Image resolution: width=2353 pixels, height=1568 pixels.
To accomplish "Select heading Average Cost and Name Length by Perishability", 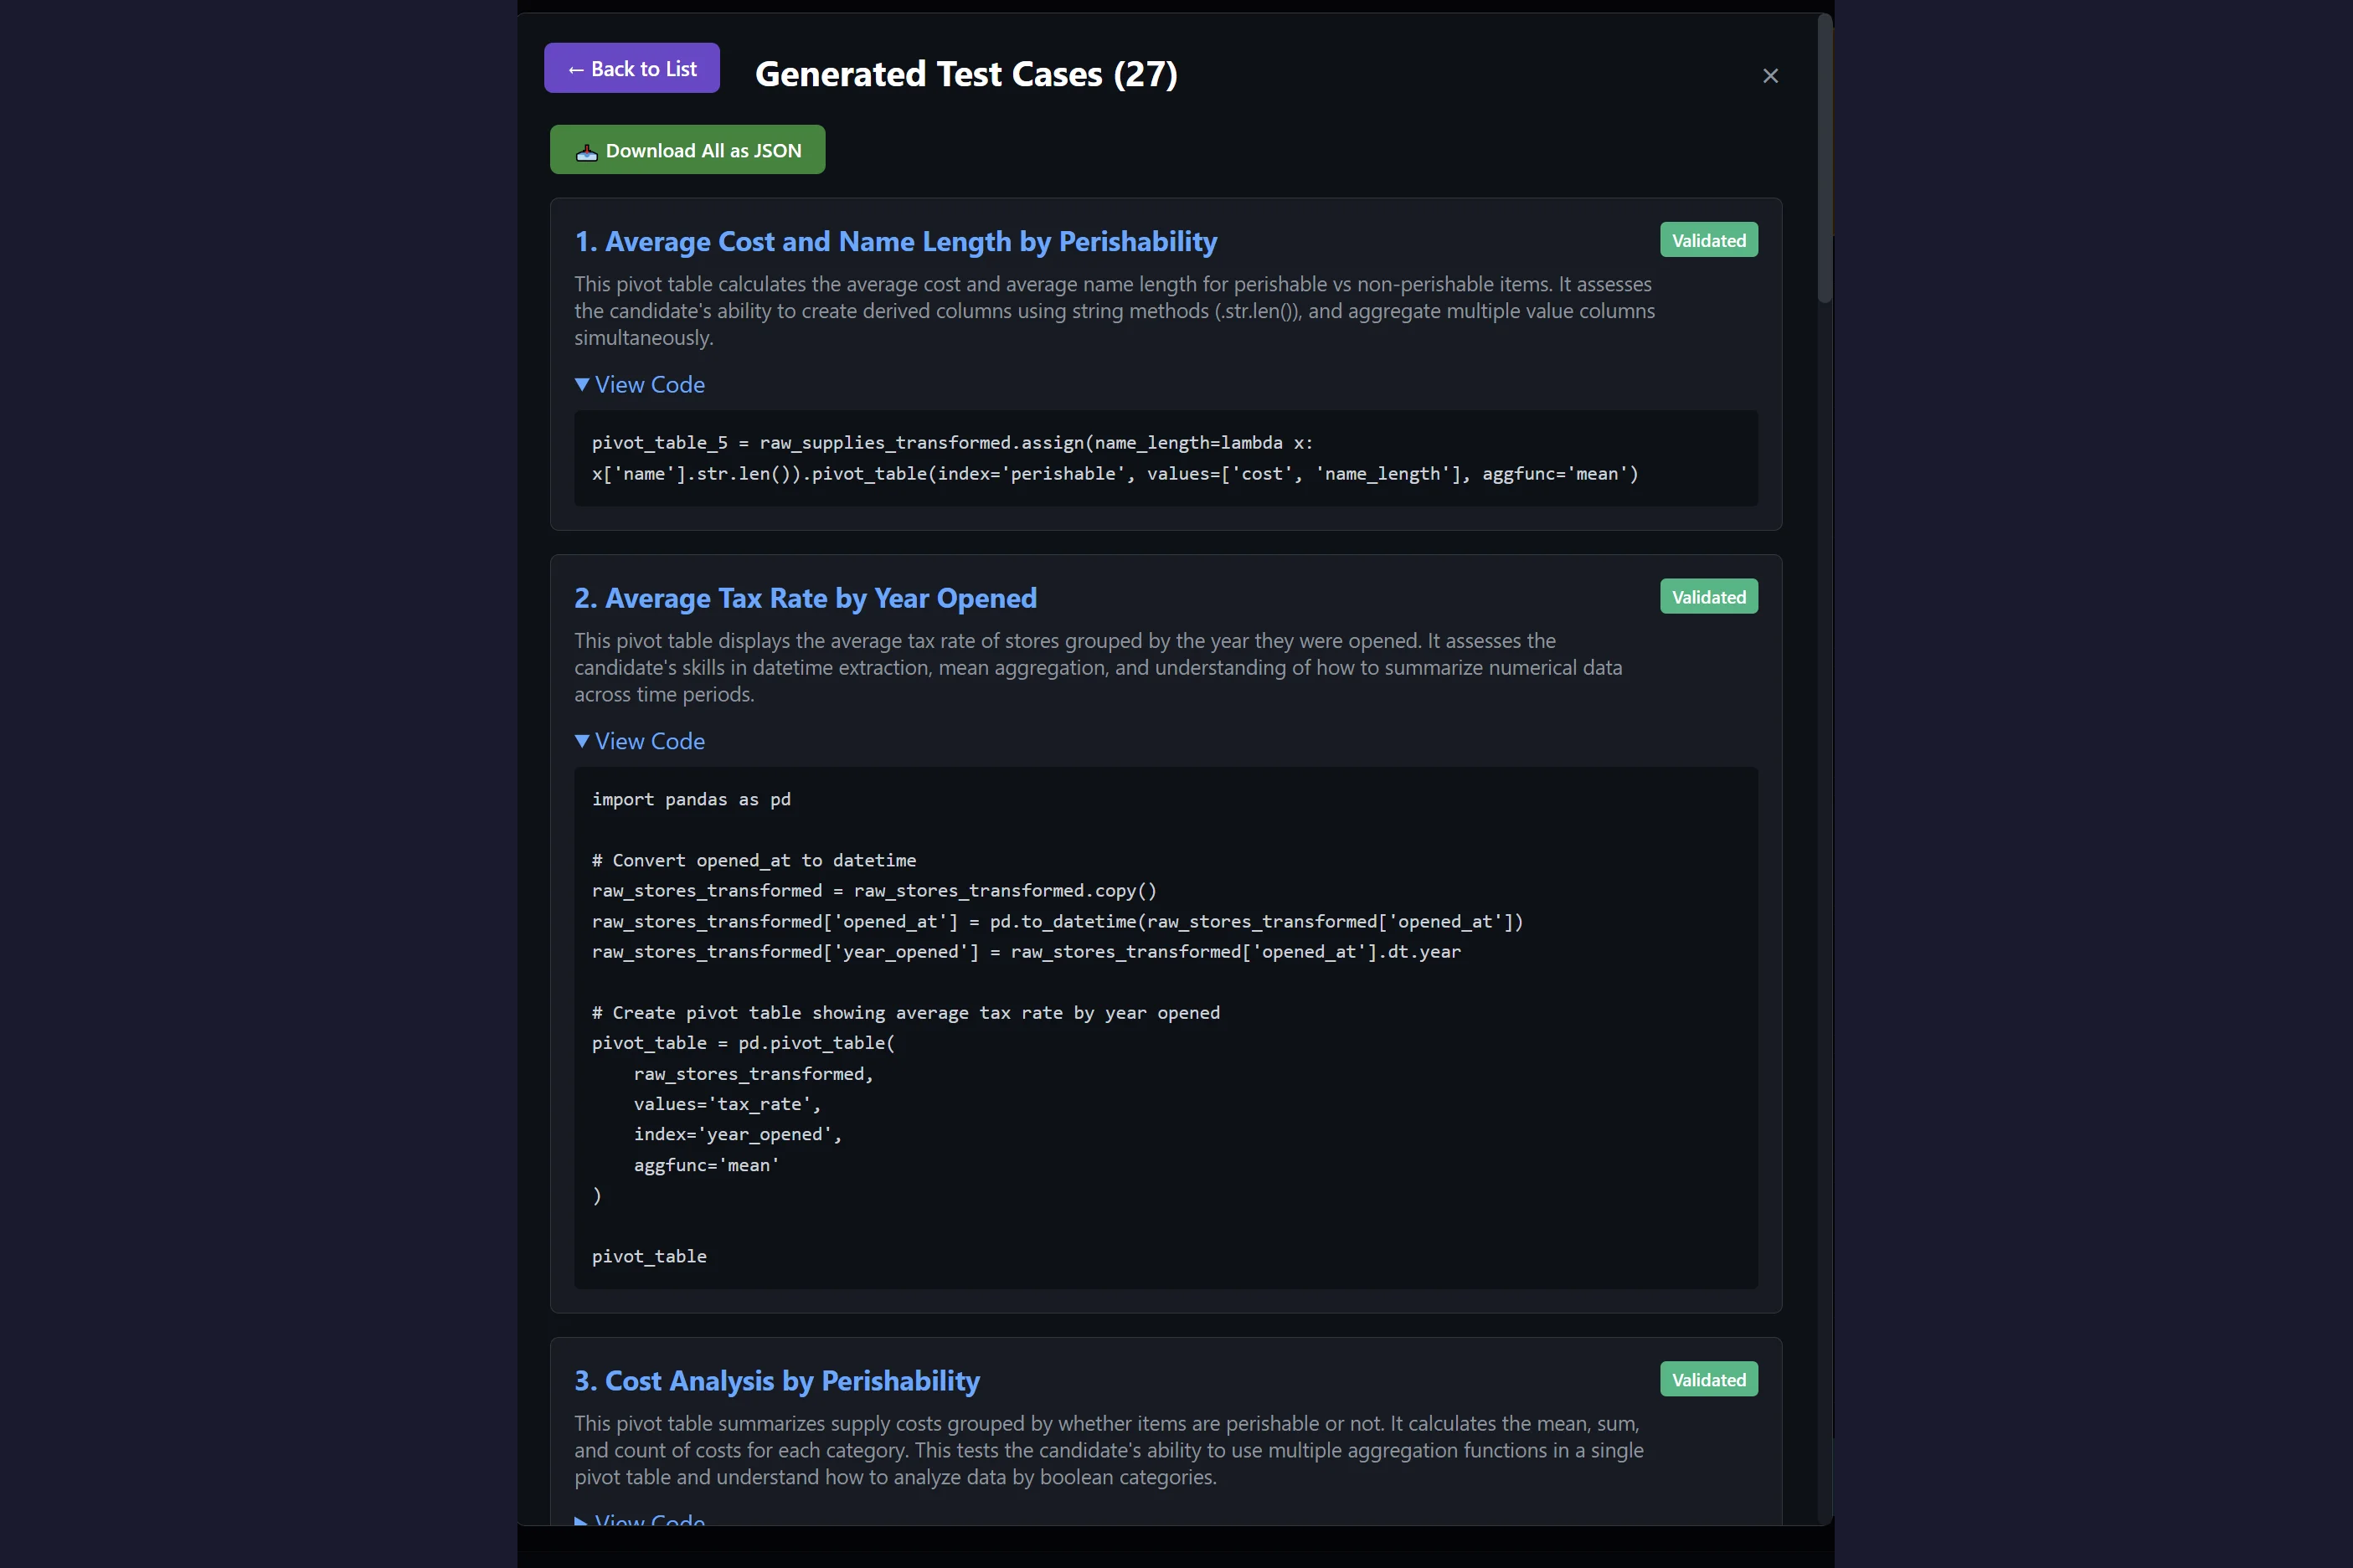I will coord(895,240).
